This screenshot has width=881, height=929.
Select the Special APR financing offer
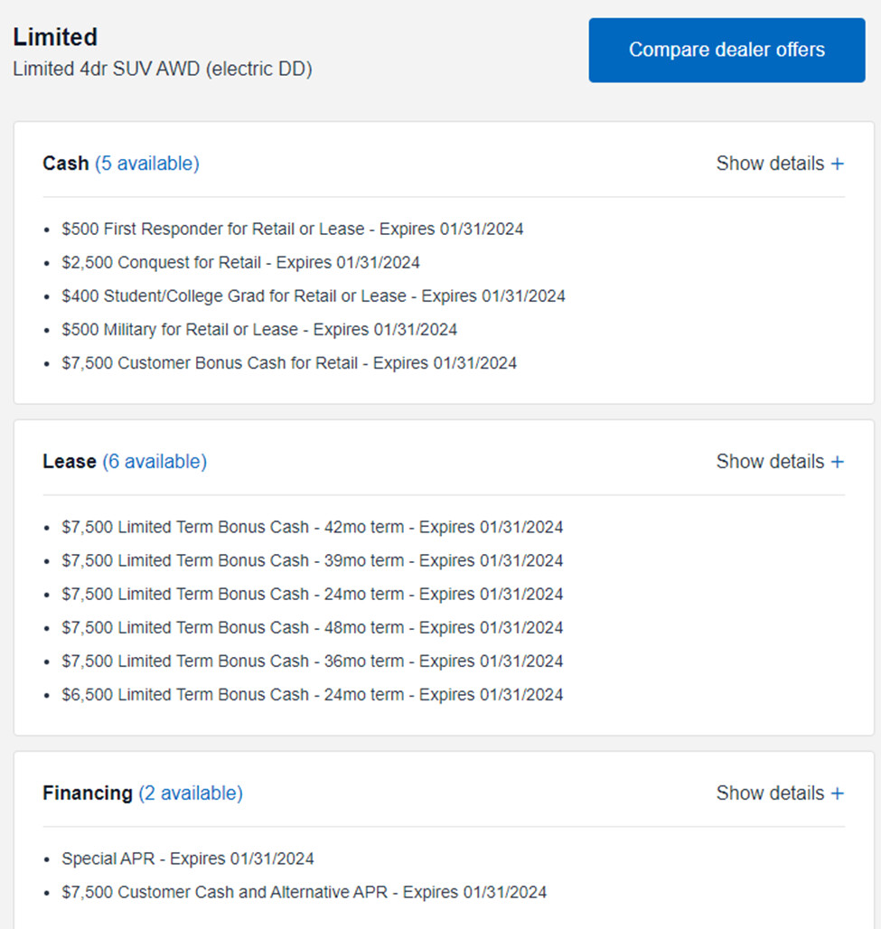point(188,859)
